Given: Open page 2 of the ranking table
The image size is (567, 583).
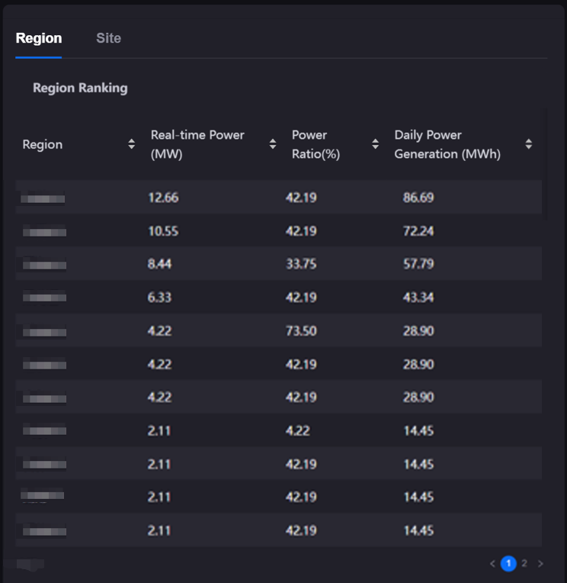Looking at the screenshot, I should [524, 564].
